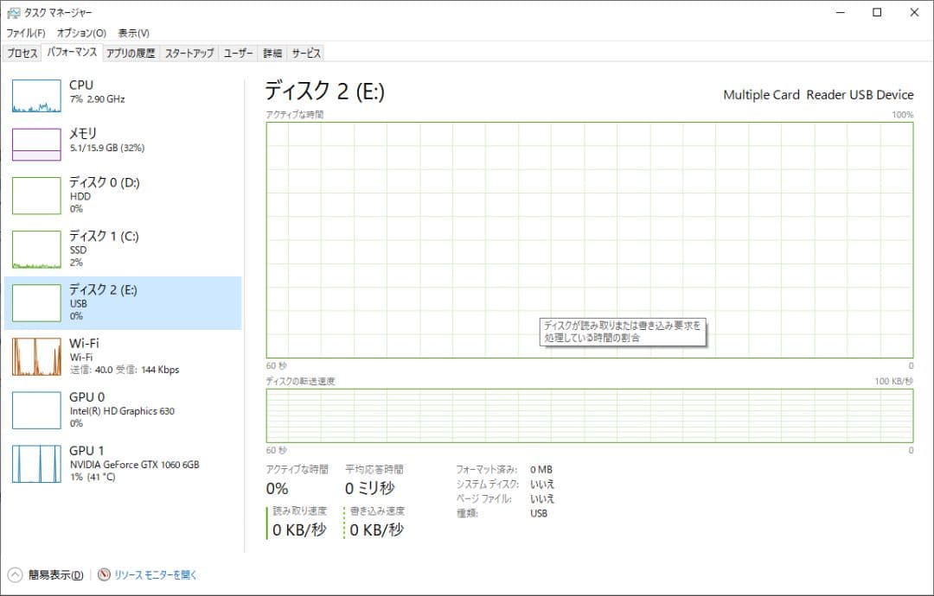
Task: Open リソース モニターを開く link
Action: [x=156, y=574]
